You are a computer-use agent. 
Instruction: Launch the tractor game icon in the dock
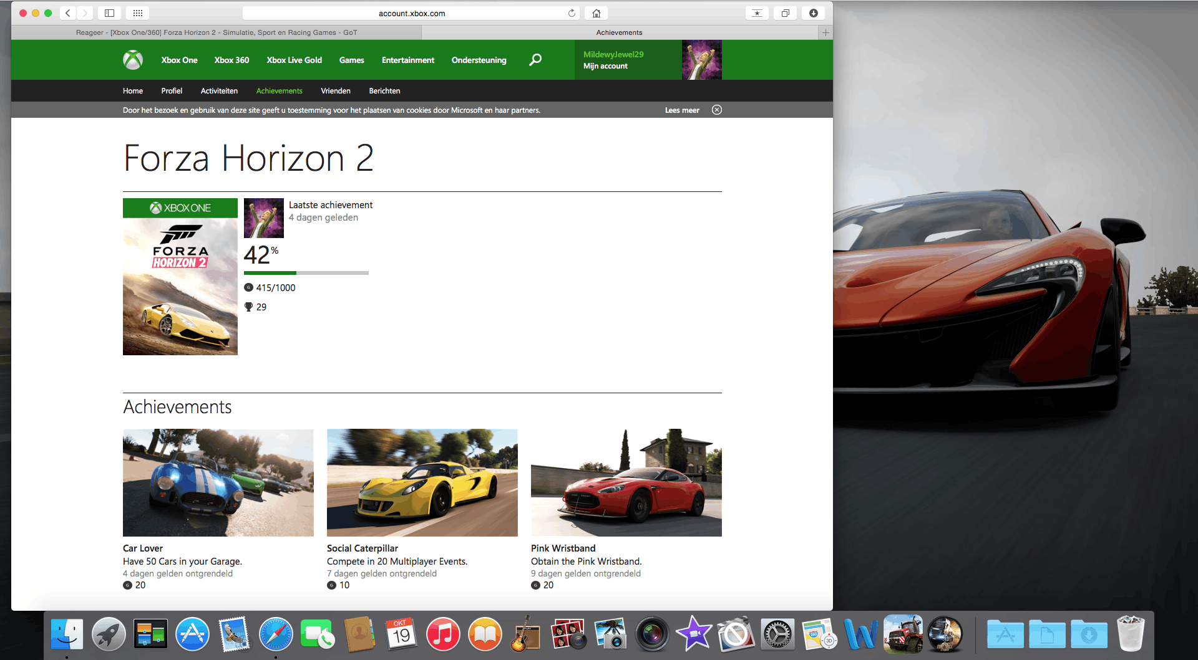point(903,634)
